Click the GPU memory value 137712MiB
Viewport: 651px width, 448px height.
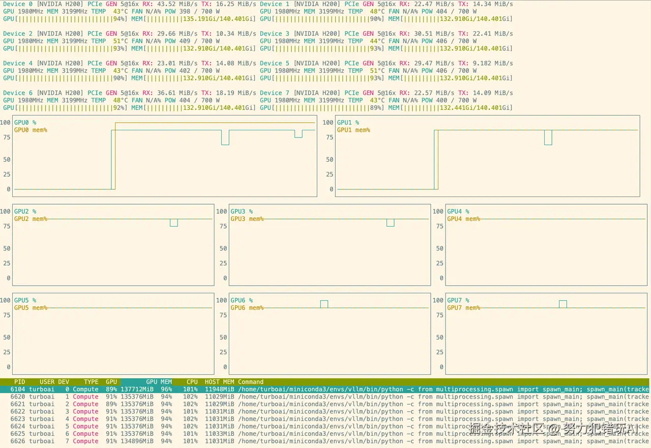pos(137,389)
